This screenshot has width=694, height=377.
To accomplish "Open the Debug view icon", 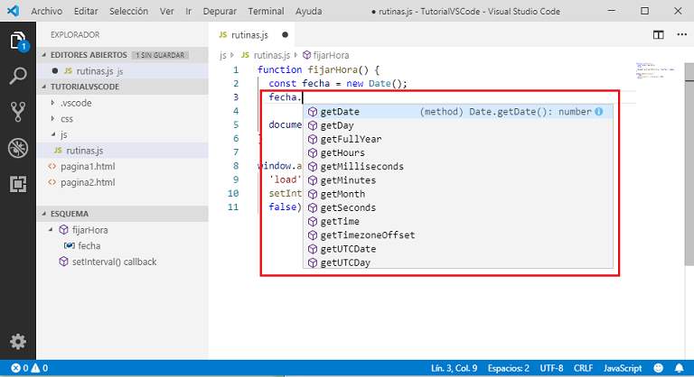I will (18, 148).
